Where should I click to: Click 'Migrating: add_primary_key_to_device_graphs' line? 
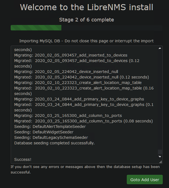point(79,99)
